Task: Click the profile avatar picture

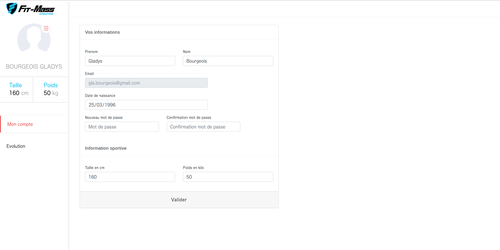Action: (x=34, y=39)
